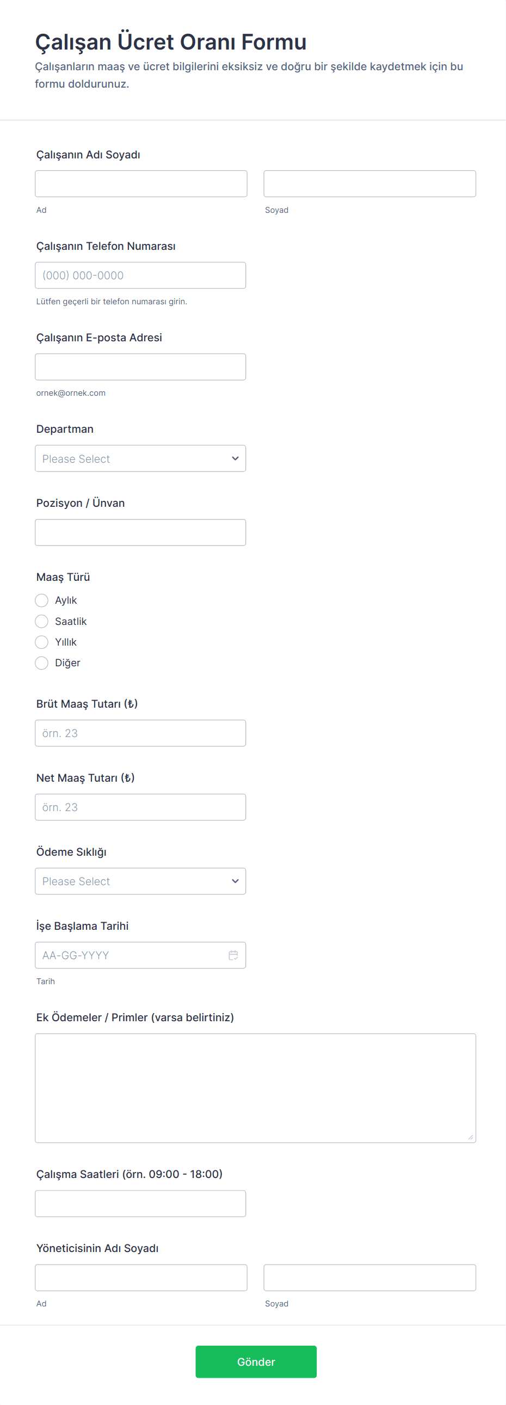Click the employee Soyad field

(x=369, y=184)
